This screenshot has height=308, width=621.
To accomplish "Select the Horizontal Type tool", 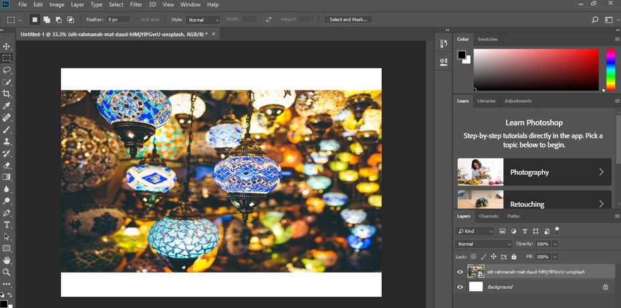I will coord(6,225).
